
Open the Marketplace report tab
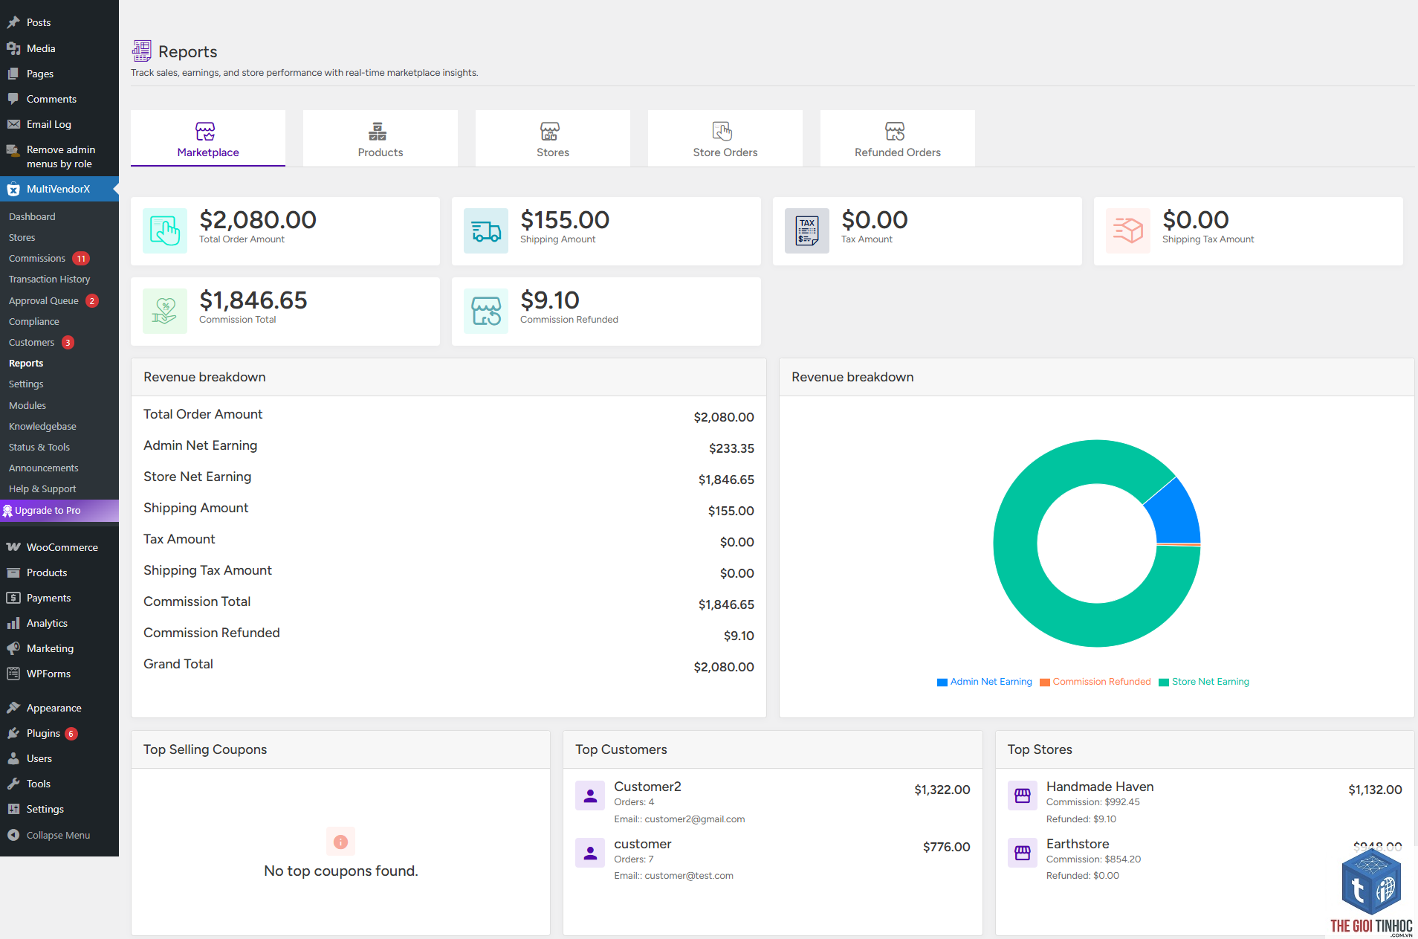(x=208, y=138)
